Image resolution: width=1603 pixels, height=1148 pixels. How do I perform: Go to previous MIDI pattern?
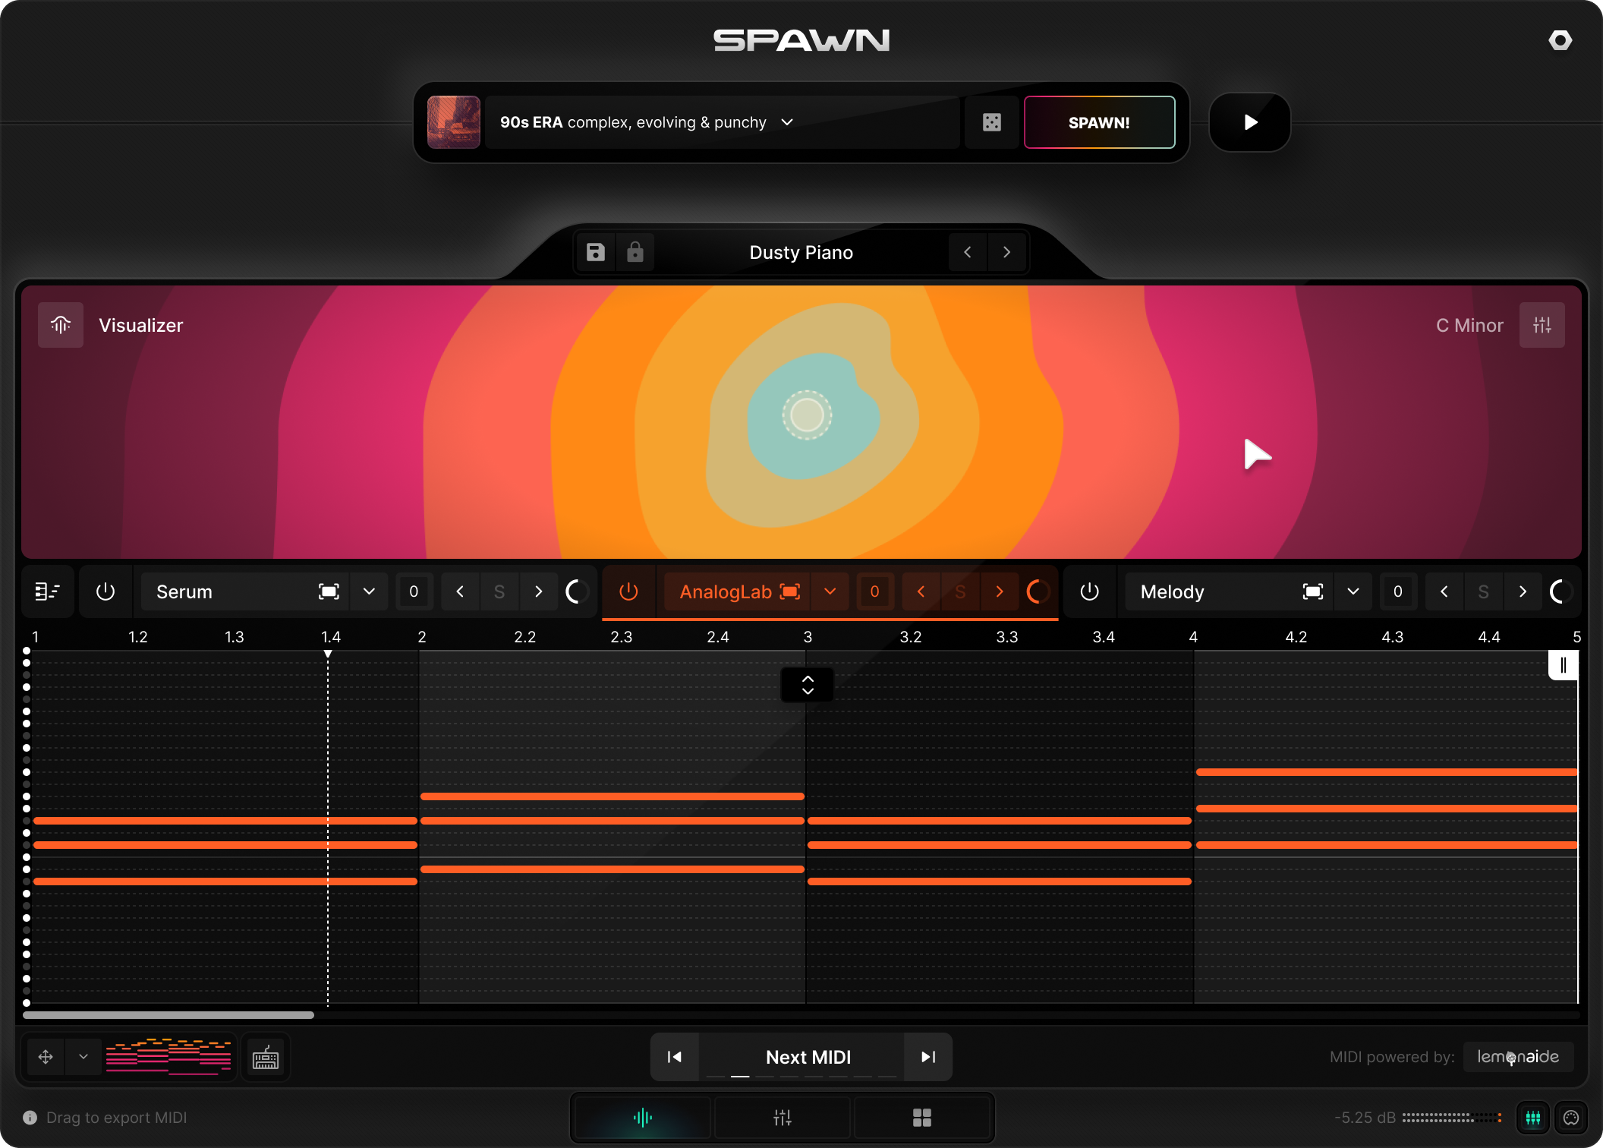[x=674, y=1057]
